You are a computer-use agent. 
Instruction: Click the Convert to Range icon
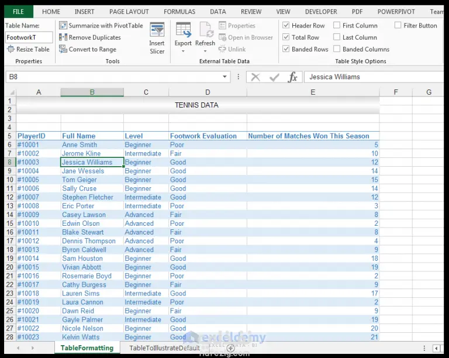[x=63, y=49]
